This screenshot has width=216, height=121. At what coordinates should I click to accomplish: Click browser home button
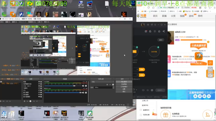(153, 8)
